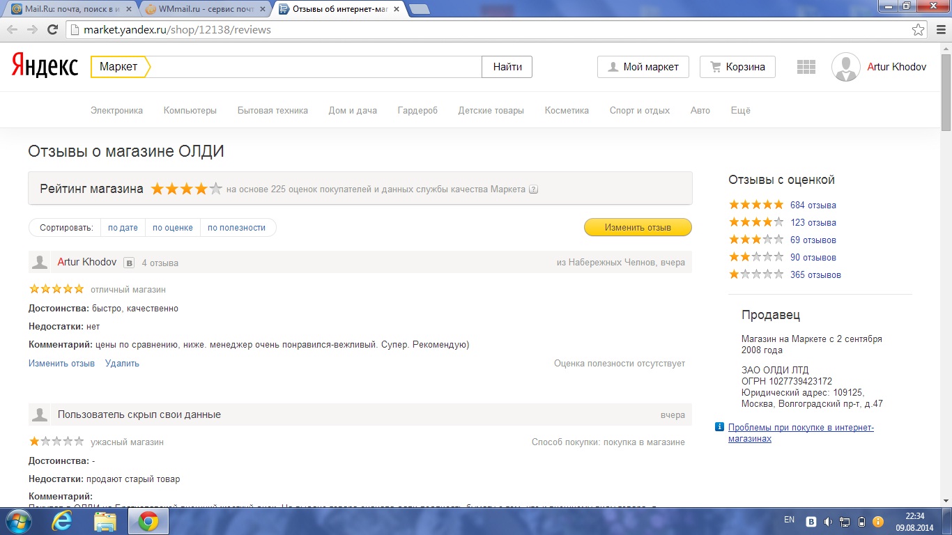The width and height of the screenshot is (952, 535).
Task: Click the rating help question mark icon
Action: pos(533,189)
